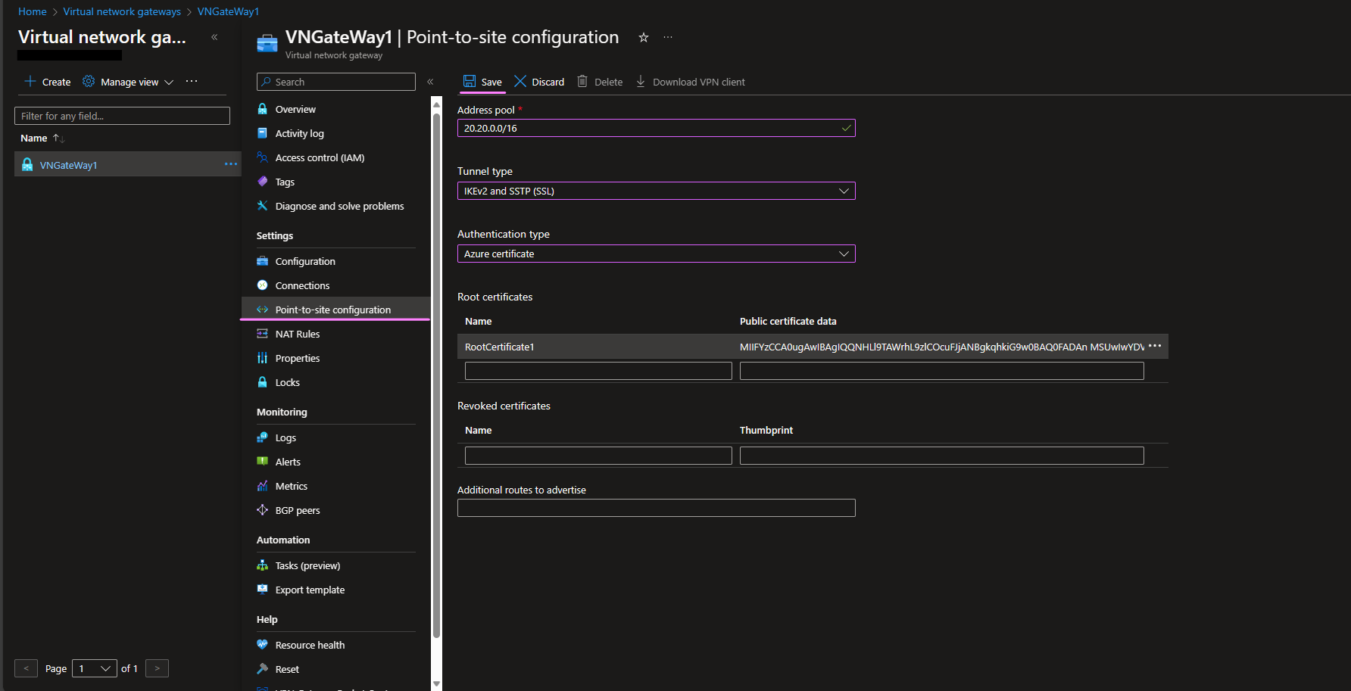Open the Connections settings page
1351x691 pixels.
pos(302,285)
